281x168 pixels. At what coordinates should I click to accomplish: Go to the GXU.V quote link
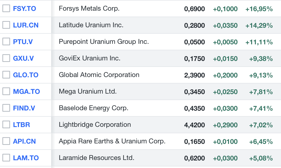click(23, 58)
